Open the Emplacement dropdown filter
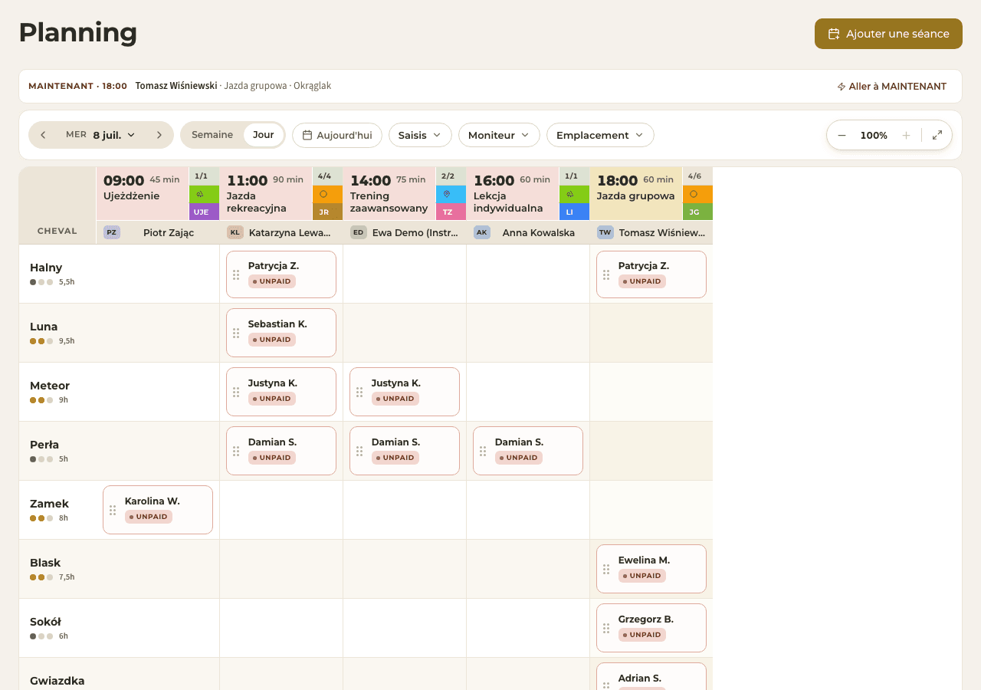 (600, 135)
